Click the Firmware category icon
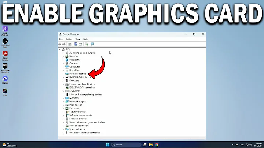Screen dimensions: 264x148 pyautogui.click(x=67, y=81)
